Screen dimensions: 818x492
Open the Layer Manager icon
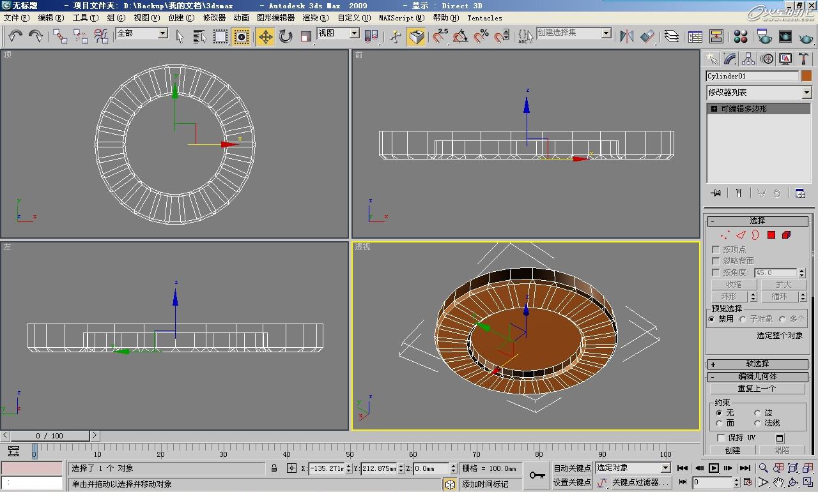click(x=671, y=36)
